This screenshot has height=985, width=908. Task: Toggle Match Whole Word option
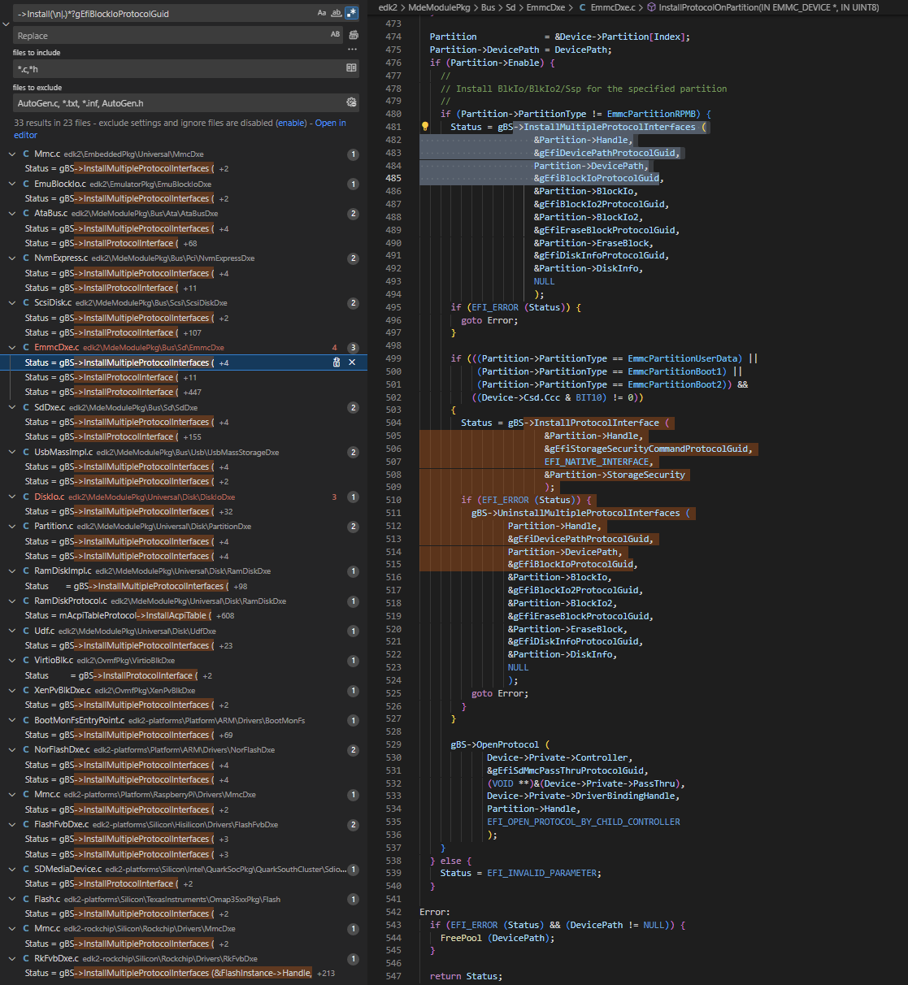pyautogui.click(x=337, y=13)
